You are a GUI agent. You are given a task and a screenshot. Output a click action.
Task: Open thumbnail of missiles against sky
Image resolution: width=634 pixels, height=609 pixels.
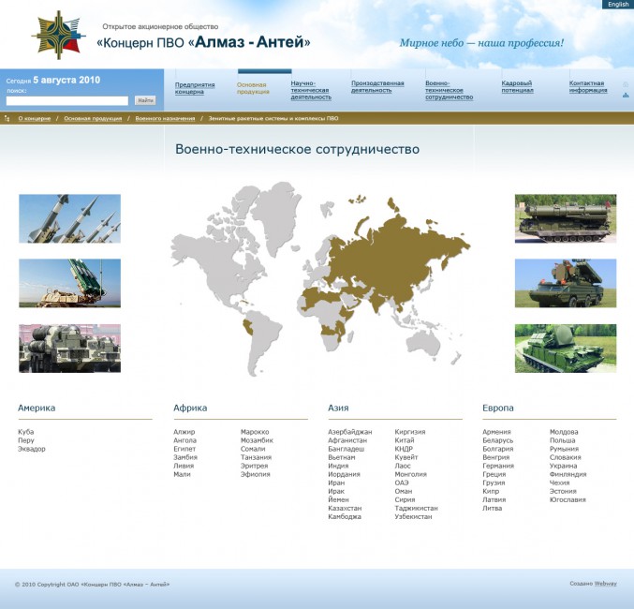point(69,218)
